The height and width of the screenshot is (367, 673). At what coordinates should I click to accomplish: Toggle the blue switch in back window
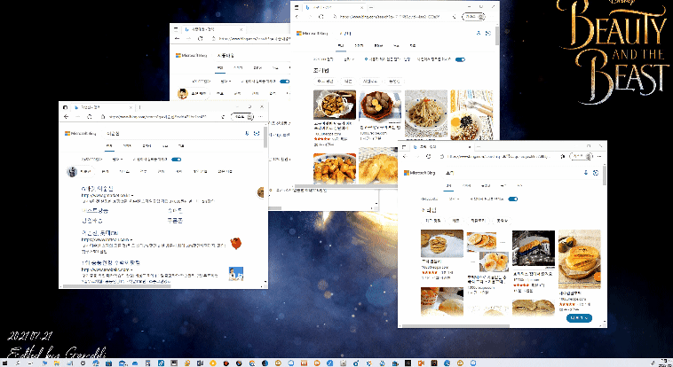(285, 82)
